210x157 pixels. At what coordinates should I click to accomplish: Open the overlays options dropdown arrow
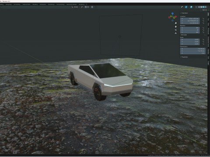point(193,7)
